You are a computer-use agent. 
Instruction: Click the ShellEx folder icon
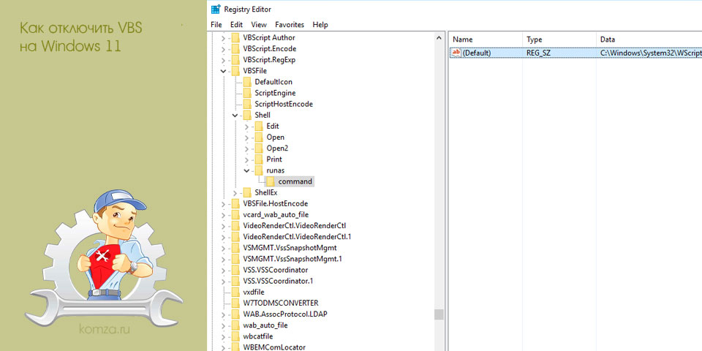pyautogui.click(x=247, y=192)
